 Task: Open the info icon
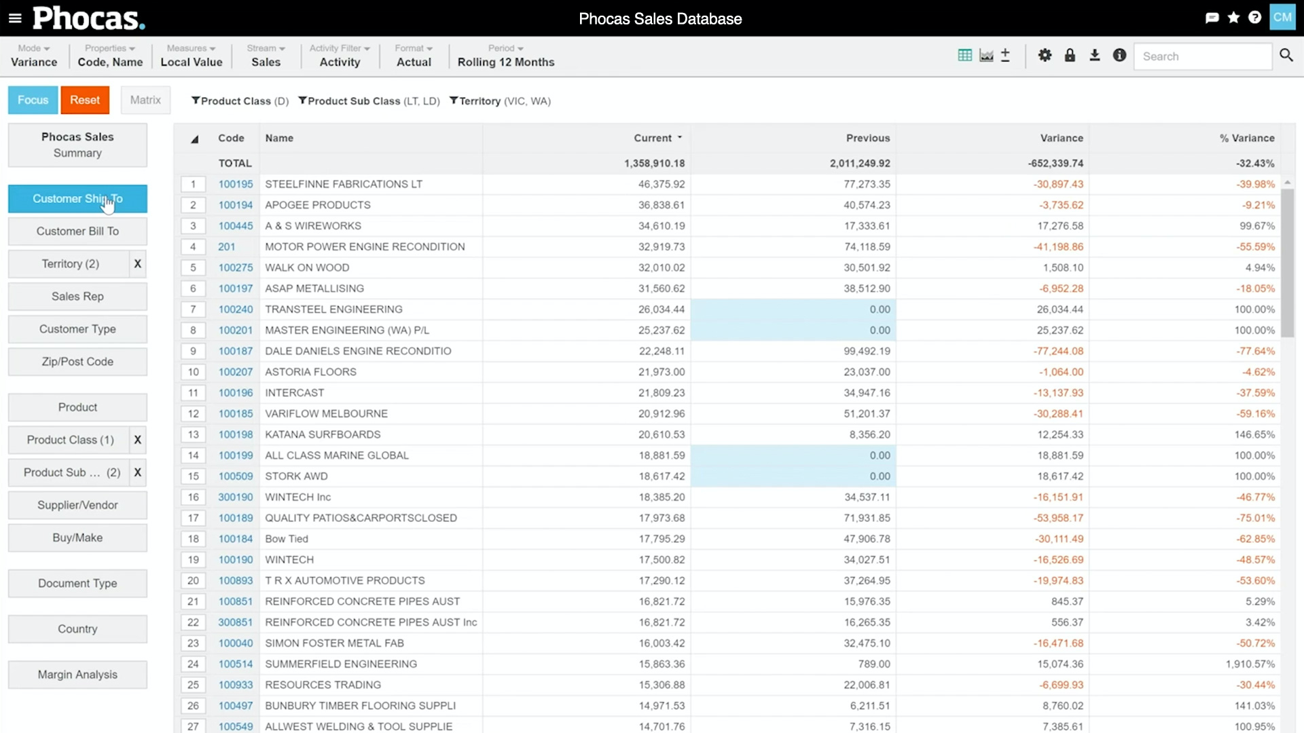(1119, 56)
